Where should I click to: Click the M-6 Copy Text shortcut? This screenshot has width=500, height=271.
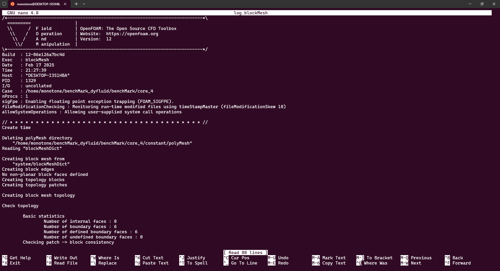(x=329, y=263)
